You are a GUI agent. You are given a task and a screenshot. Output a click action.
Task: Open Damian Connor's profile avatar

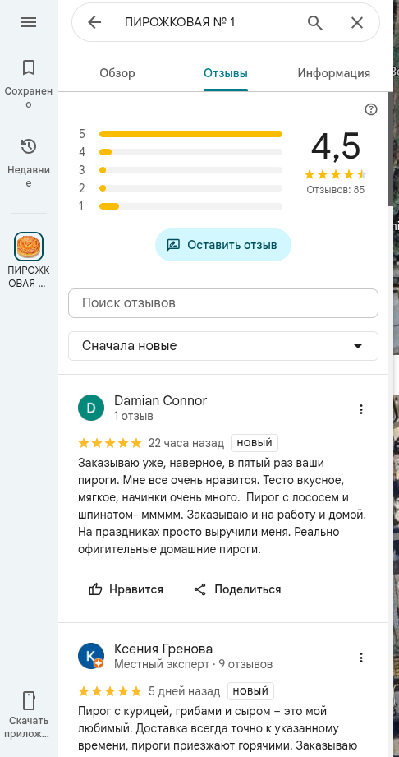click(x=90, y=408)
